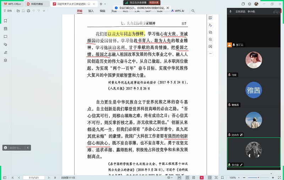Click the text edit icon in right toolbar
The height and width of the screenshot is (180, 284).
211,25
